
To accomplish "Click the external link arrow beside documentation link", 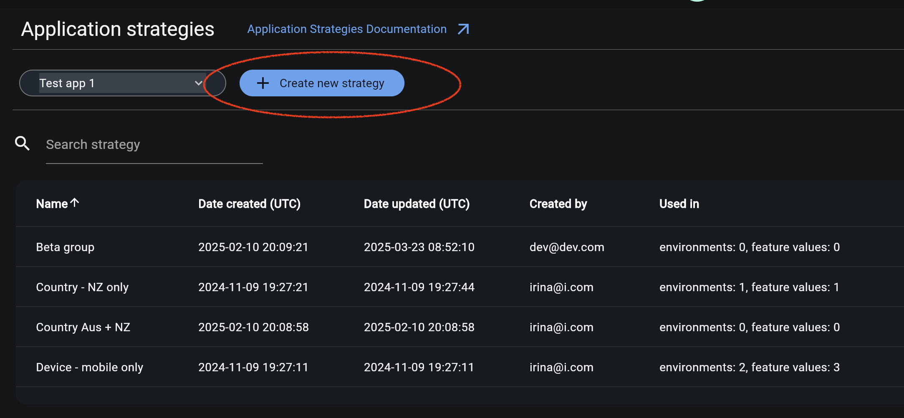I will point(462,29).
